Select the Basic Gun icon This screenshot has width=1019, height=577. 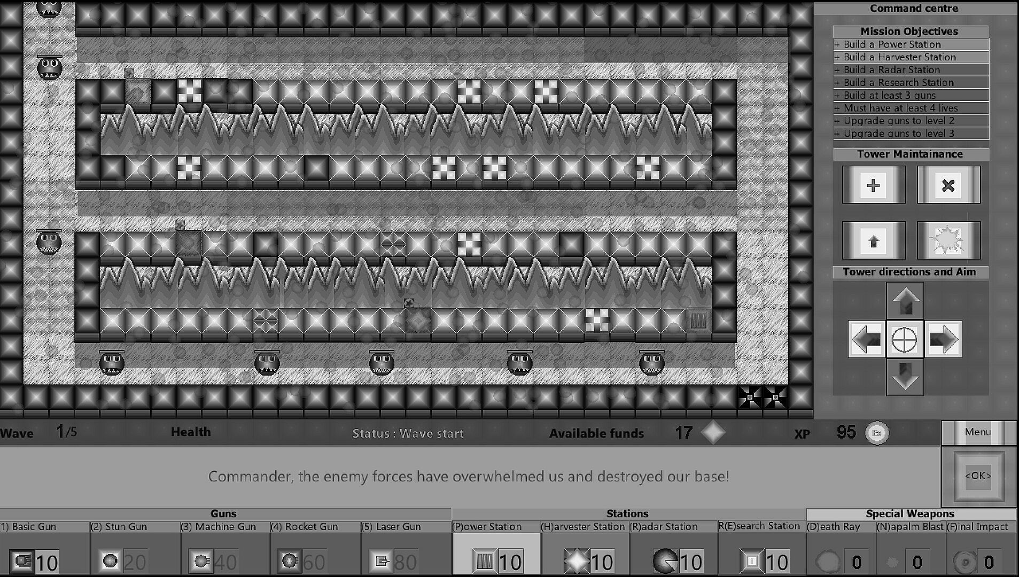(21, 561)
